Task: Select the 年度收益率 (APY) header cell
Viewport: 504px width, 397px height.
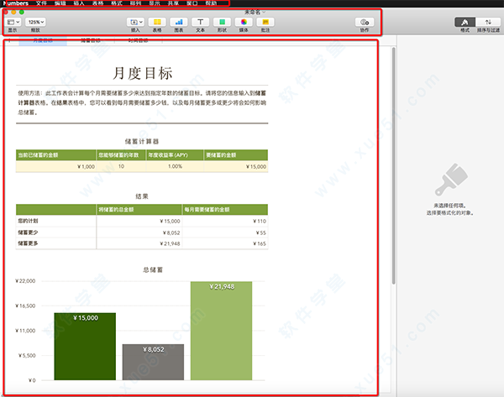Action: coord(175,155)
